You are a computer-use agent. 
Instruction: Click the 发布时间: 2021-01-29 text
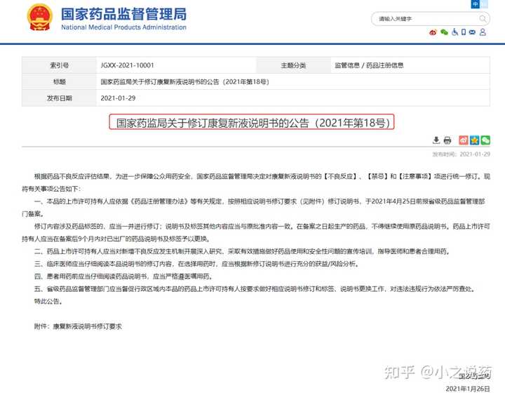coord(462,154)
